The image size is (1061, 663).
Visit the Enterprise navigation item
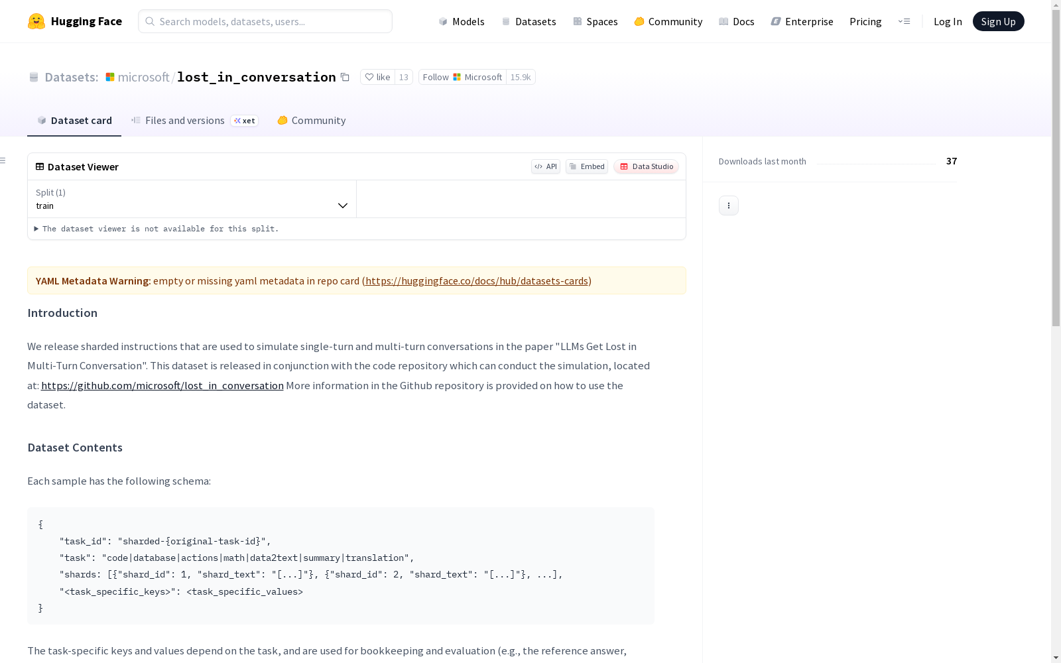pos(802,21)
